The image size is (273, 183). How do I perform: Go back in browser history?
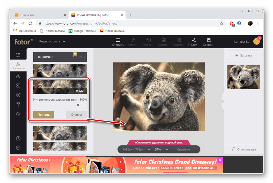point(15,23)
